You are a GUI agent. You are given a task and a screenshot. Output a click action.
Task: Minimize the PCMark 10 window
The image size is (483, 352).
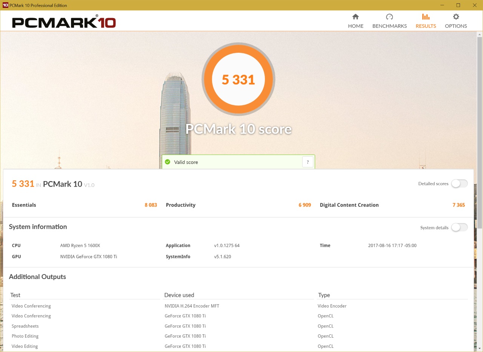click(442, 5)
